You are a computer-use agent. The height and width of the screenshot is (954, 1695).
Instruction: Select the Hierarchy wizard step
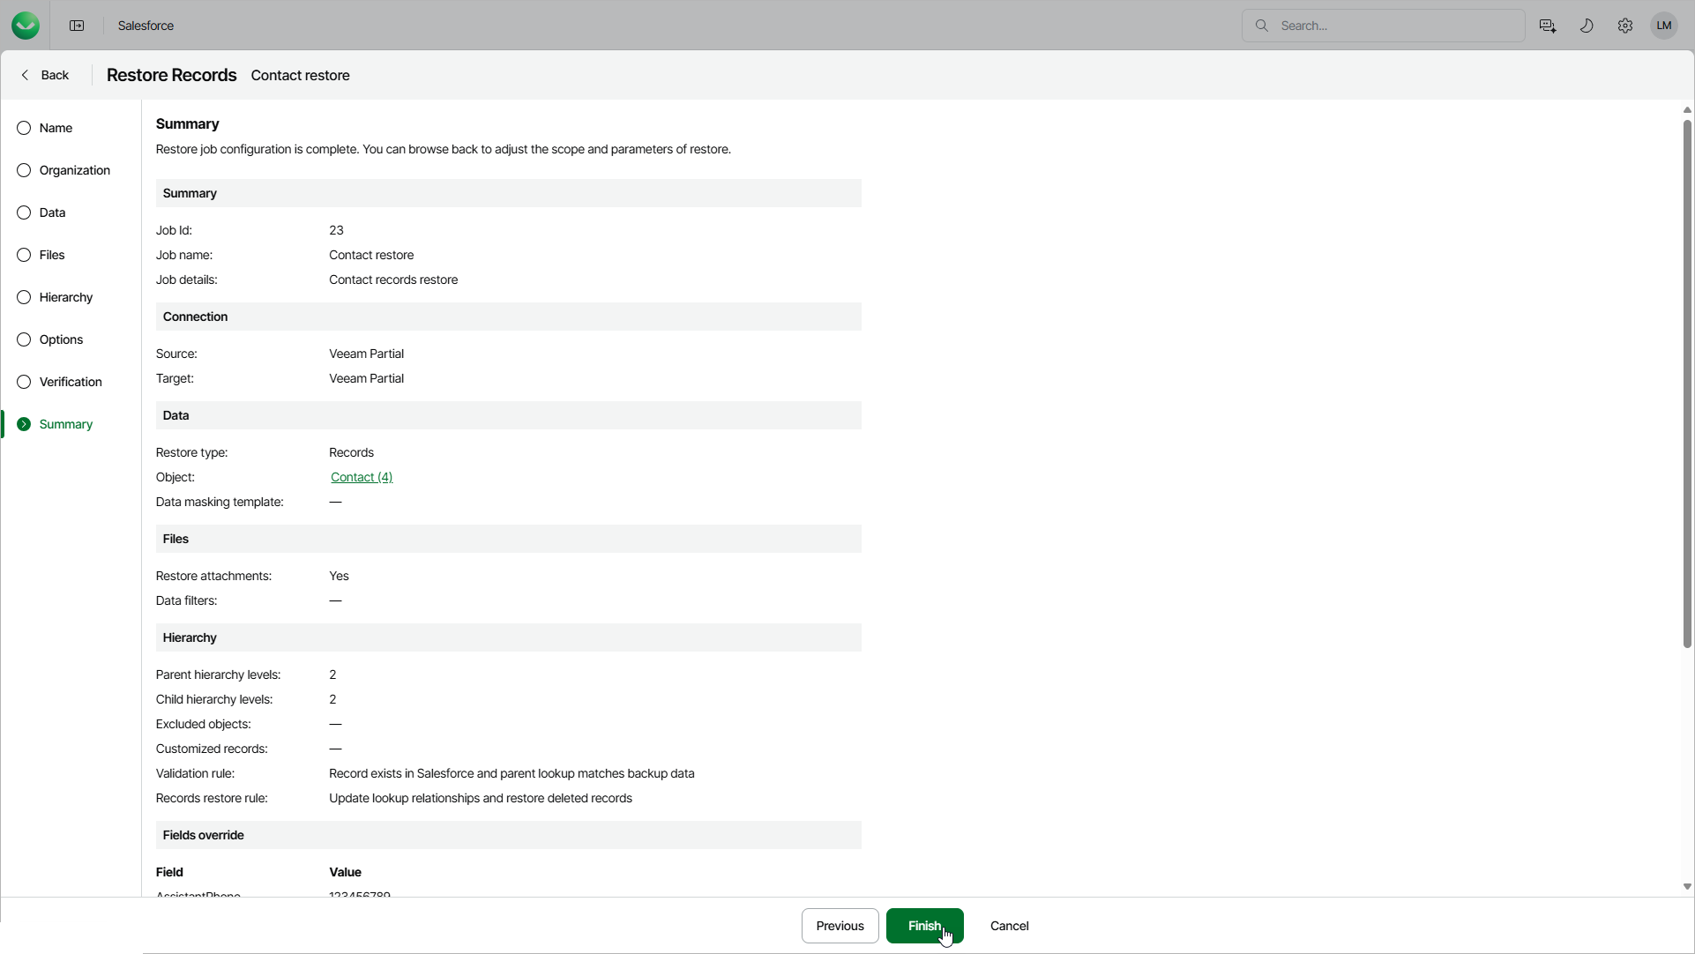pyautogui.click(x=65, y=298)
